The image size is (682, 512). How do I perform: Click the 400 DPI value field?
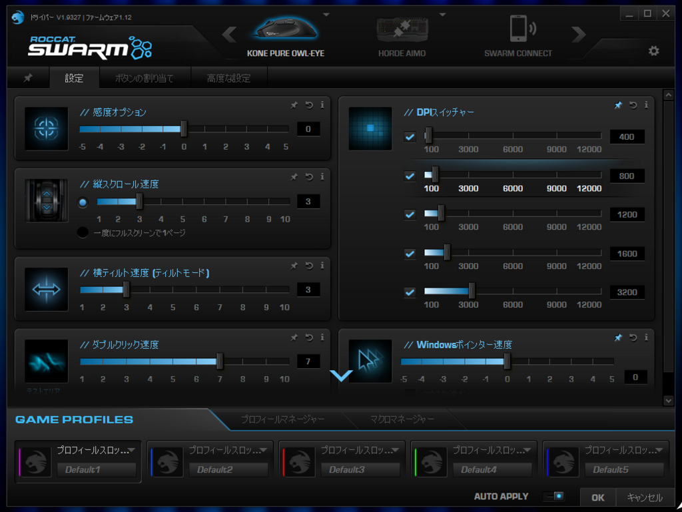627,137
